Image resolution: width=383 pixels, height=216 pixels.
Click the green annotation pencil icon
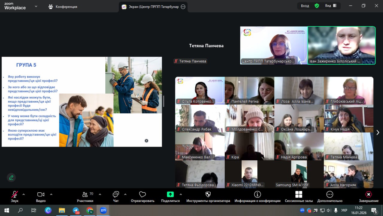11,177
